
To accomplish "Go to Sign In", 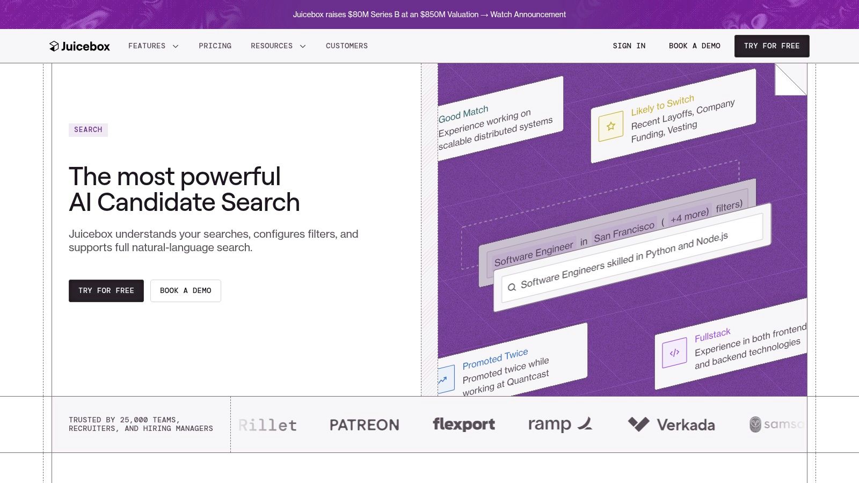I will 629,46.
